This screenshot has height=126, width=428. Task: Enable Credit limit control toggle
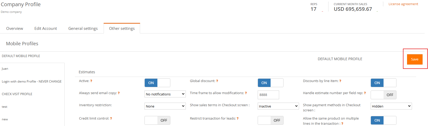(157, 120)
